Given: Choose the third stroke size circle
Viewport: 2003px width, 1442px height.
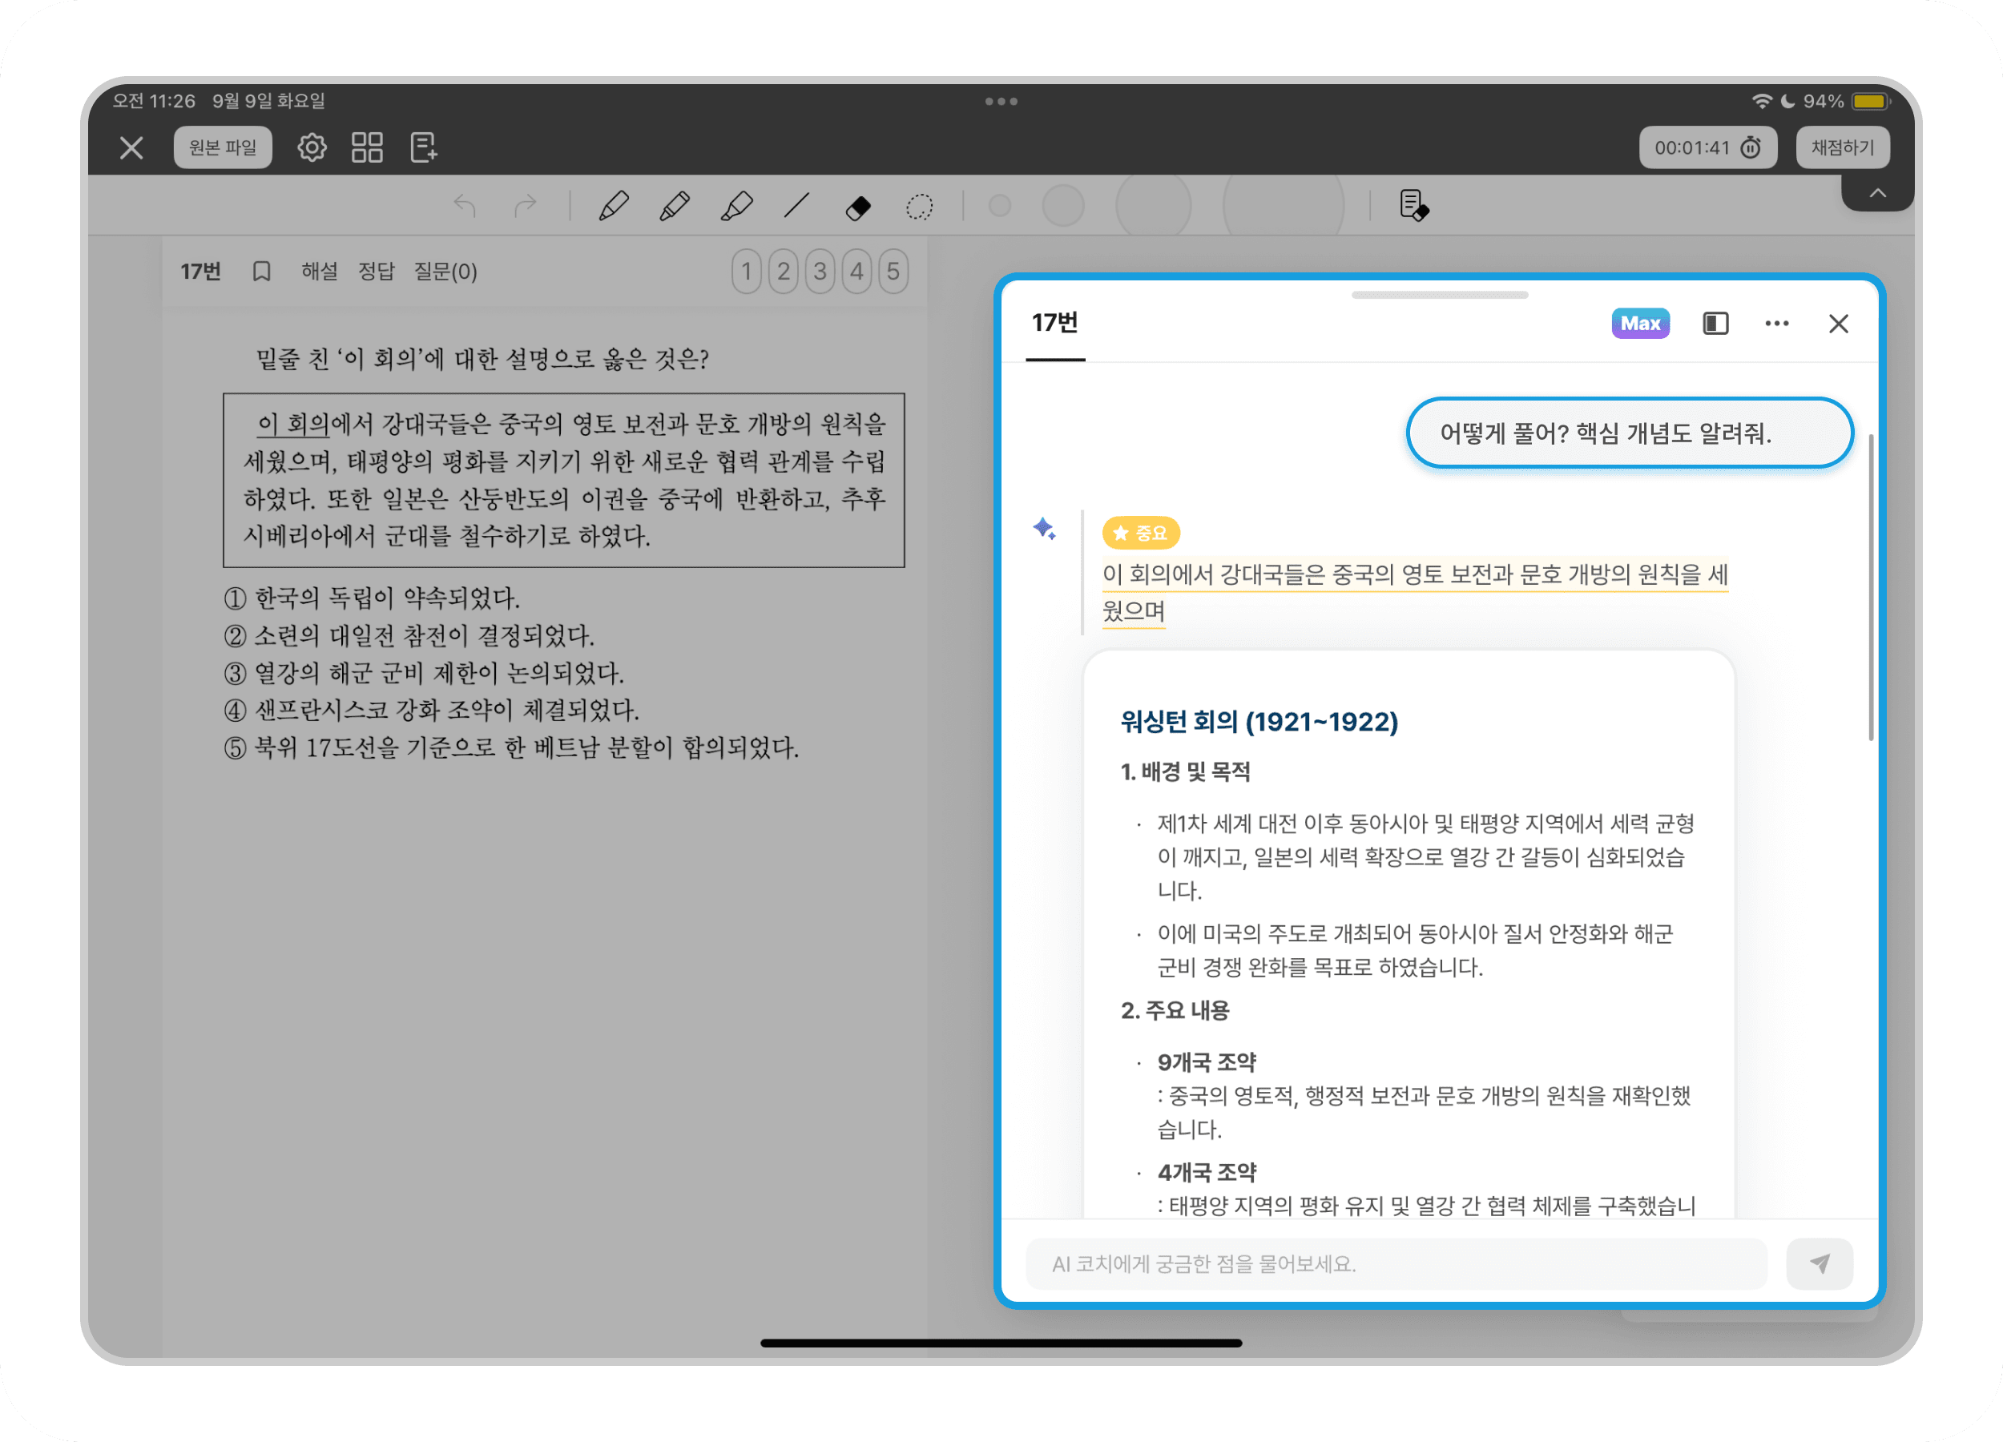Looking at the screenshot, I should coord(1154,207).
